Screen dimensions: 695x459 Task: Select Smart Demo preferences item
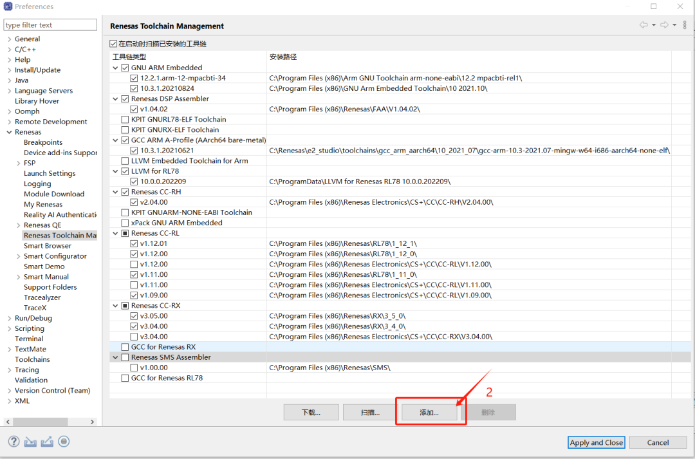click(44, 267)
